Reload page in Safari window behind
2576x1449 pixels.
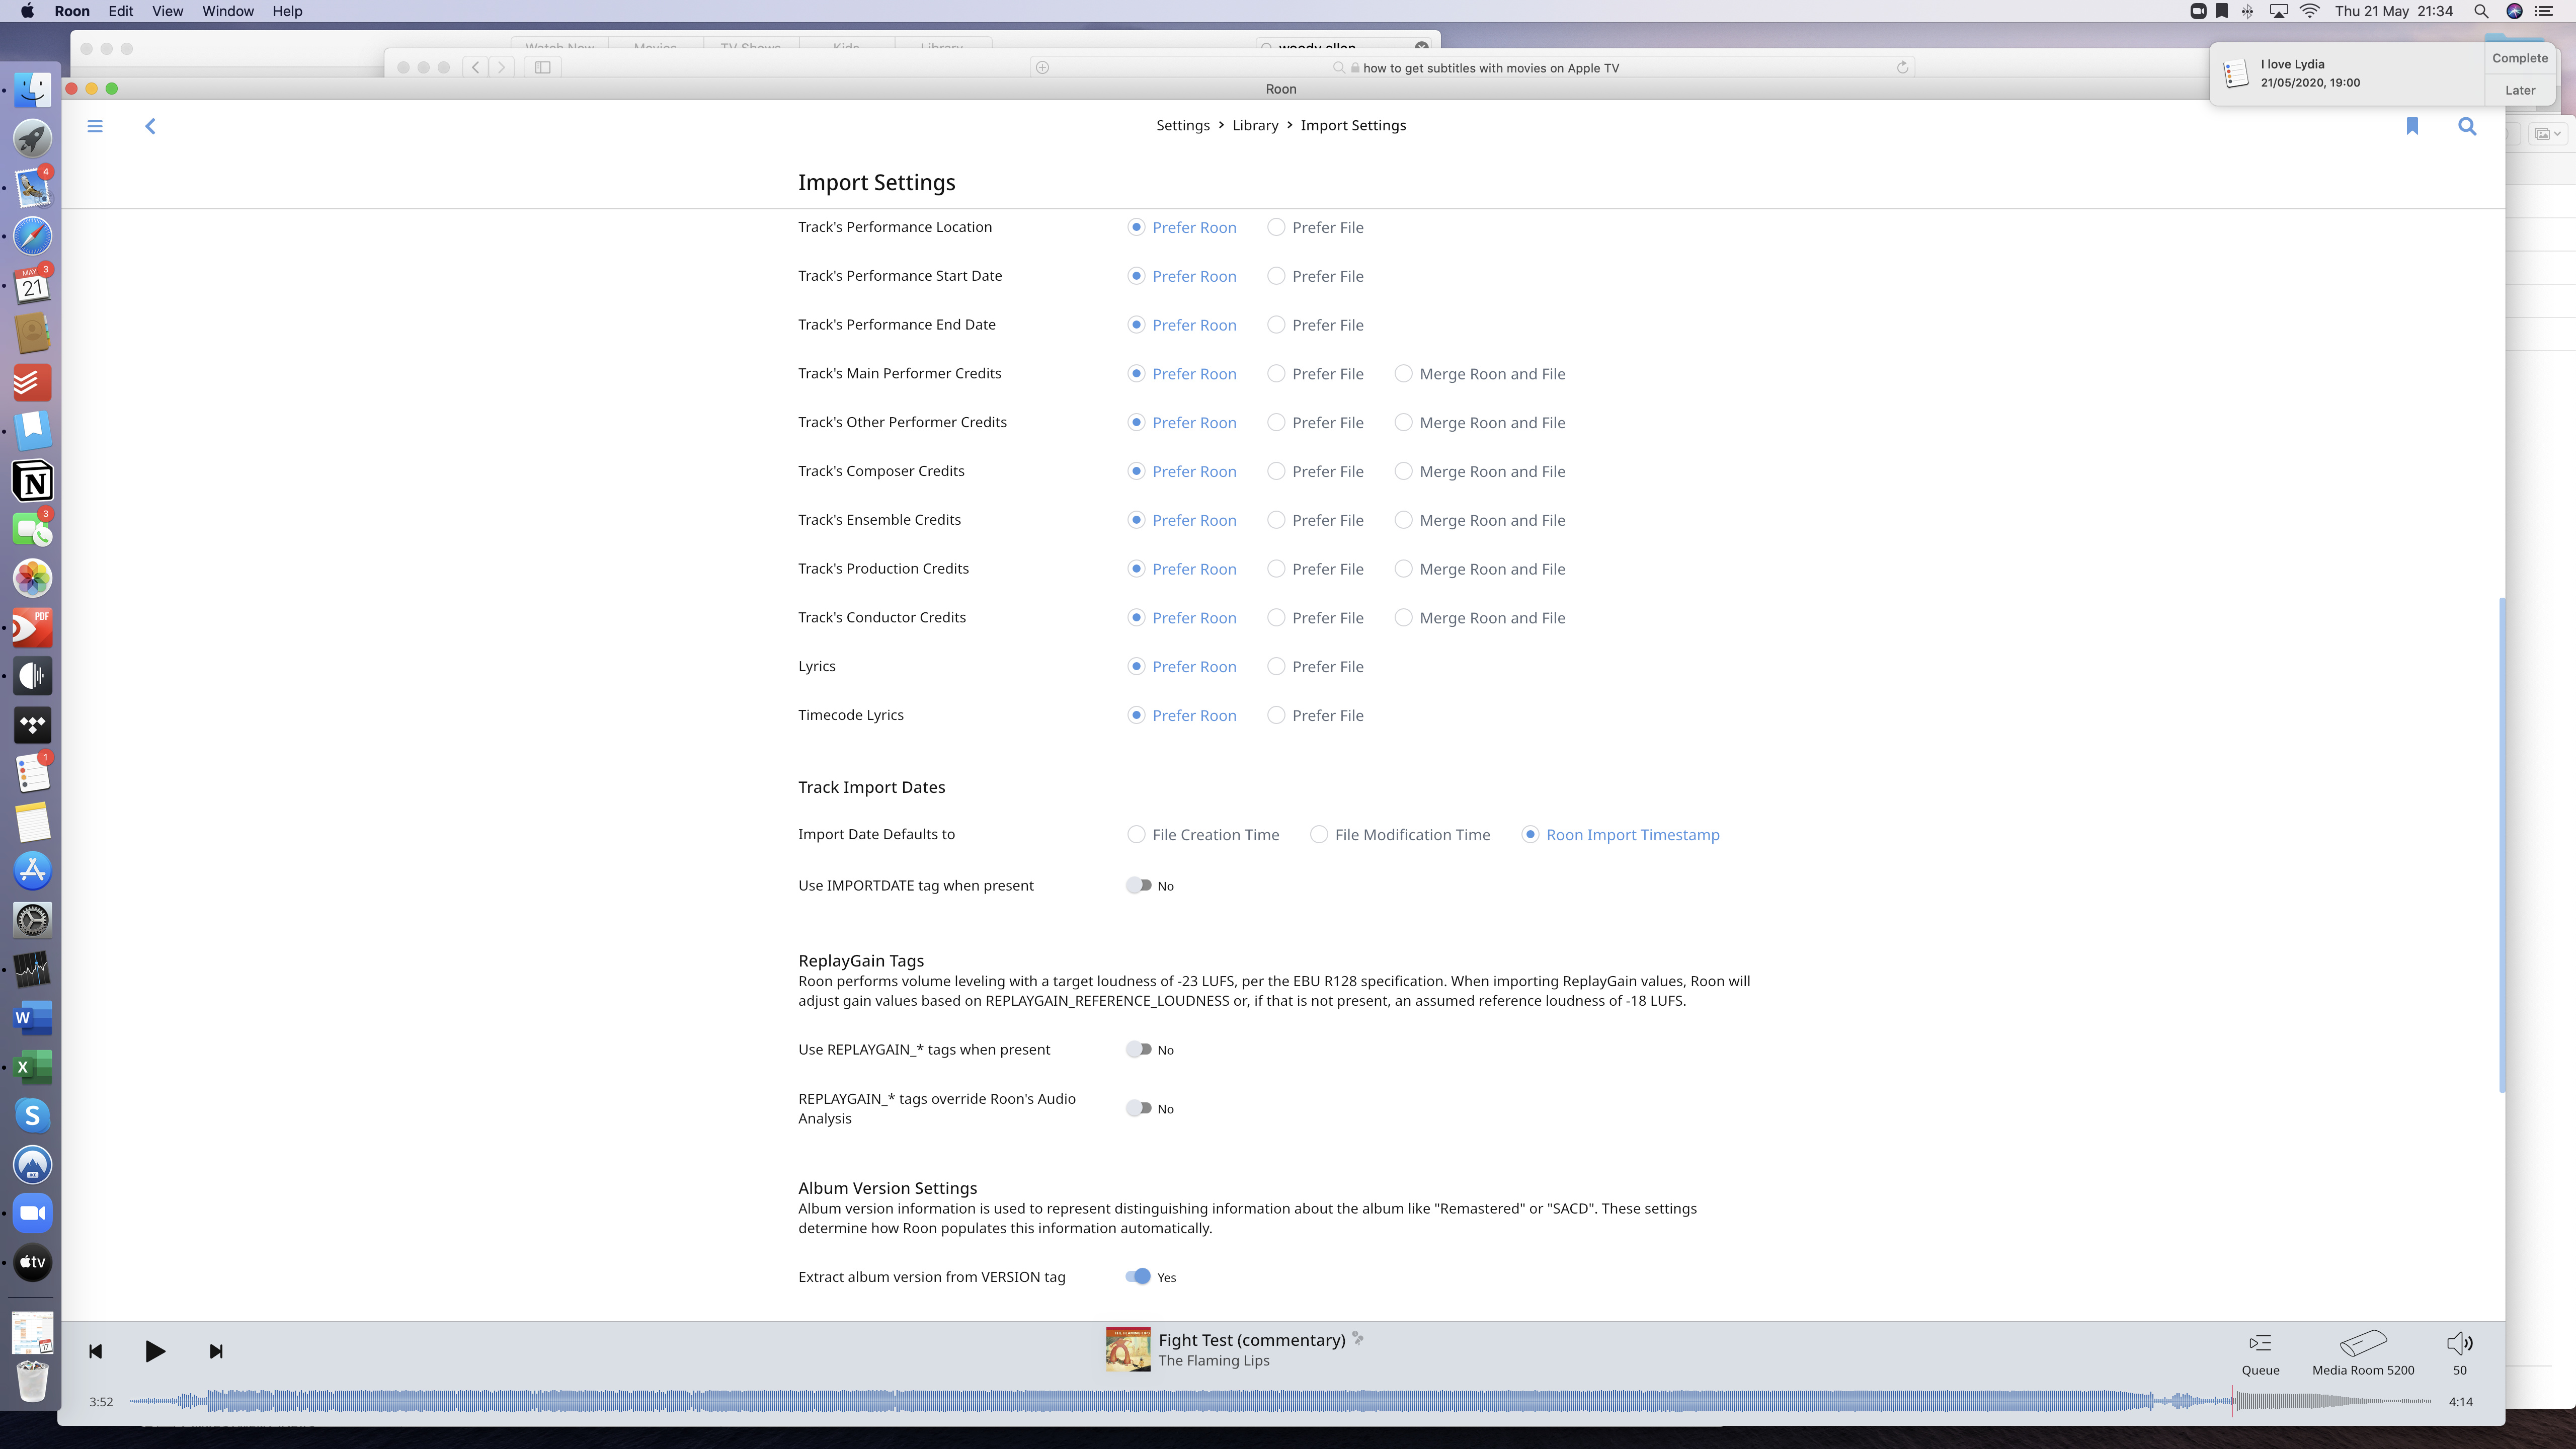coord(1902,68)
